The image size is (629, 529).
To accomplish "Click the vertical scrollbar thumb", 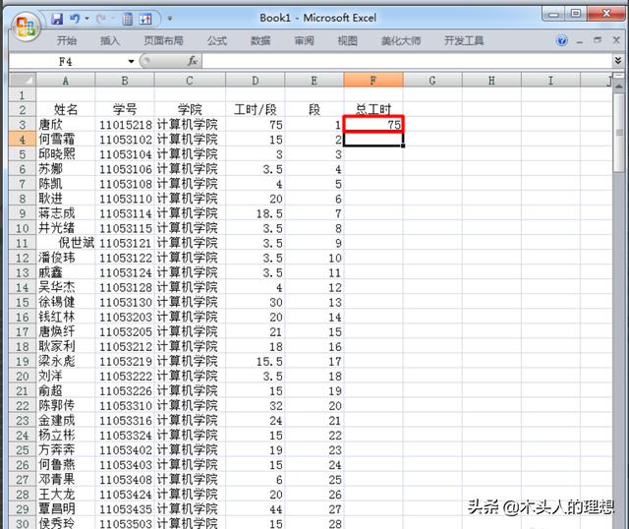I will coord(619,133).
